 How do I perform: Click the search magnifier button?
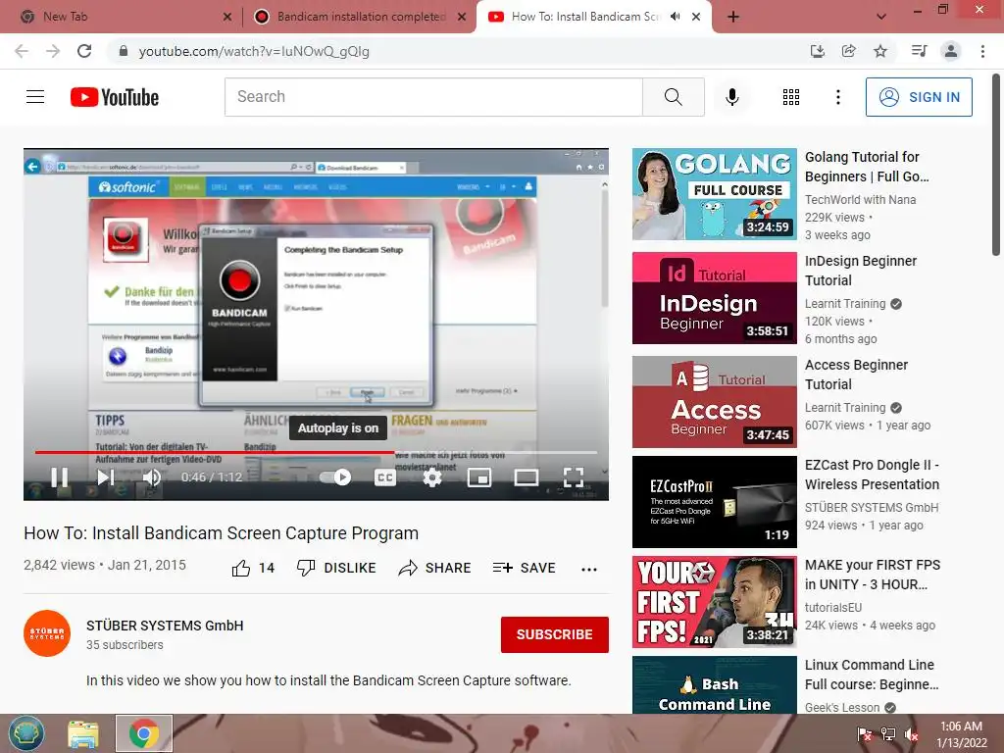pos(673,97)
